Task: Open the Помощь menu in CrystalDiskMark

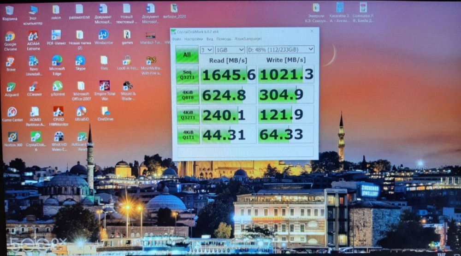Action: pyautogui.click(x=224, y=39)
